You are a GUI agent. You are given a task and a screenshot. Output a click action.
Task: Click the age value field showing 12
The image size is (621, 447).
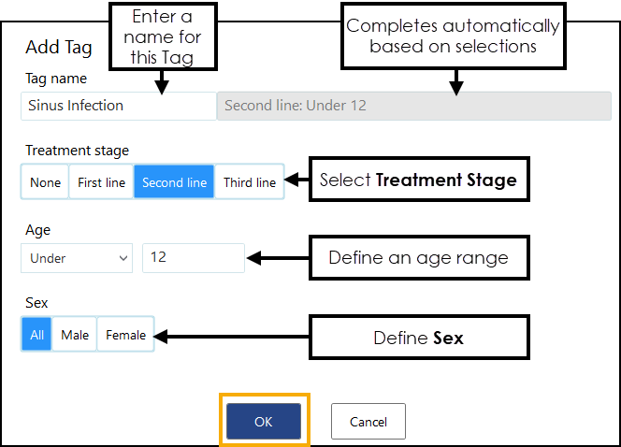click(x=193, y=257)
